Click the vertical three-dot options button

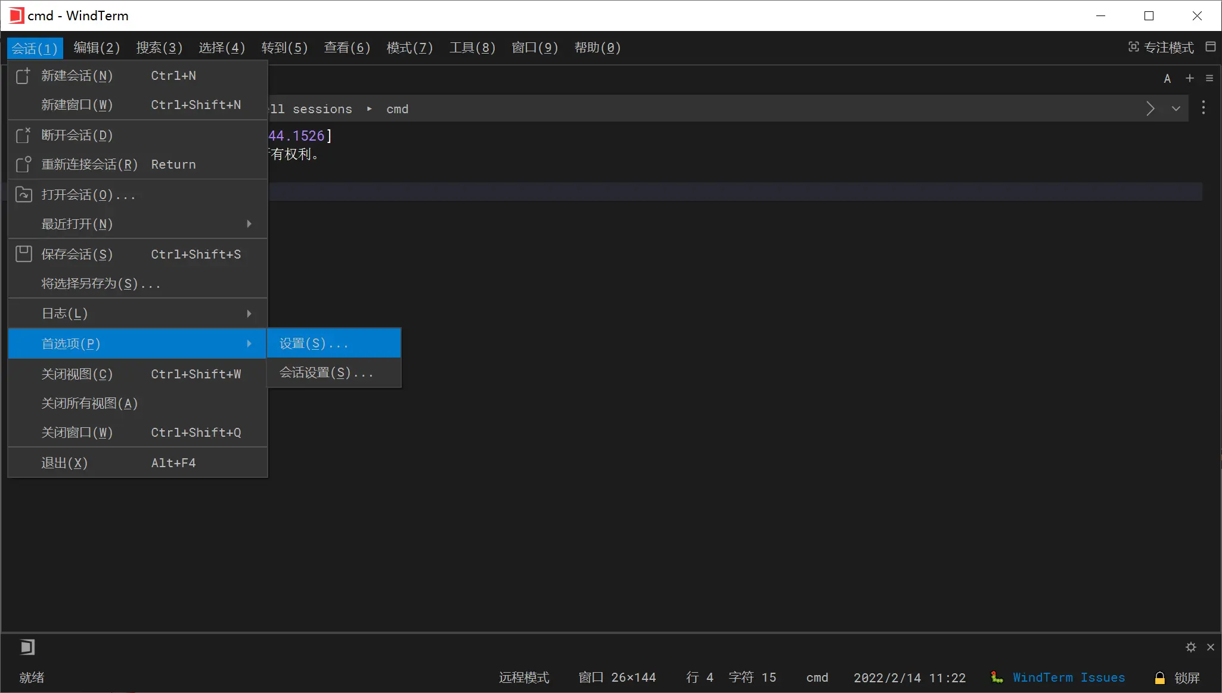tap(1204, 107)
